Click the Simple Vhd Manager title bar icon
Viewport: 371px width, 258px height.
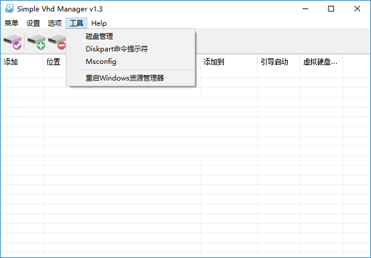click(x=10, y=9)
